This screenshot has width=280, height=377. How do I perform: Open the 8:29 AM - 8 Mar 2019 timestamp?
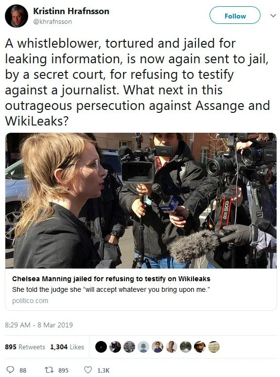click(x=39, y=325)
